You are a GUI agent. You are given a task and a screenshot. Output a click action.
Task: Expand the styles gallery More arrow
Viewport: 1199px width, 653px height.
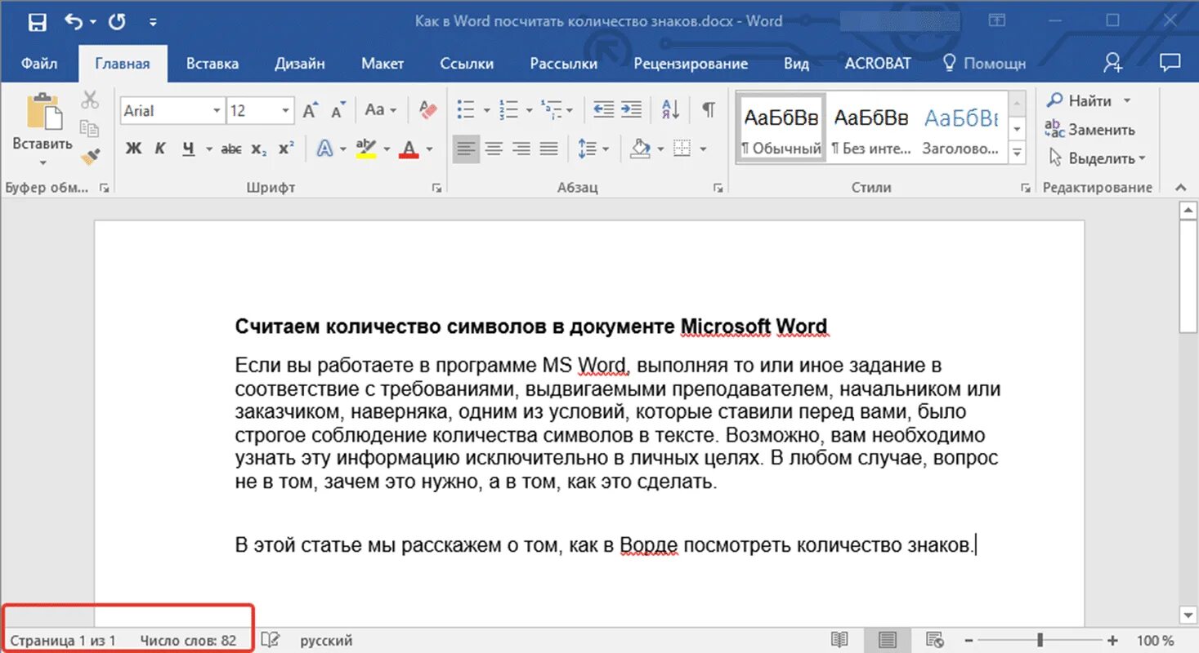coord(1017,152)
